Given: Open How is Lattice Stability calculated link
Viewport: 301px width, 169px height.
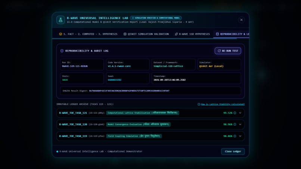Looking at the screenshot, I should click(223, 104).
